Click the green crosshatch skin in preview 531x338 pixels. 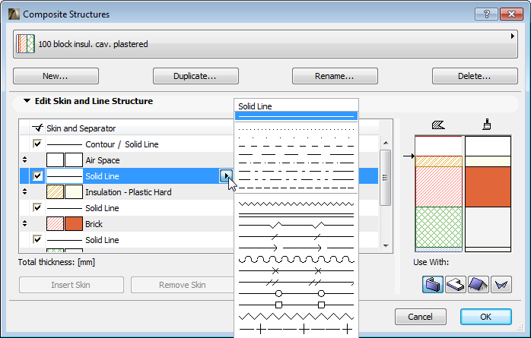pyautogui.click(x=438, y=227)
